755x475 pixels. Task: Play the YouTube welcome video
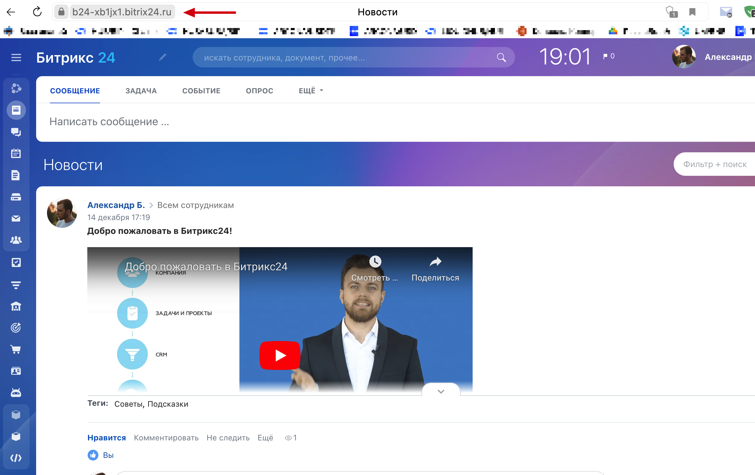coord(280,355)
